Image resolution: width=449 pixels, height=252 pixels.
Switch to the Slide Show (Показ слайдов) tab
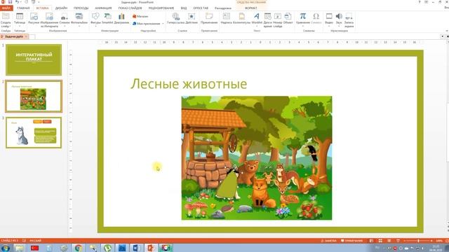click(x=130, y=8)
